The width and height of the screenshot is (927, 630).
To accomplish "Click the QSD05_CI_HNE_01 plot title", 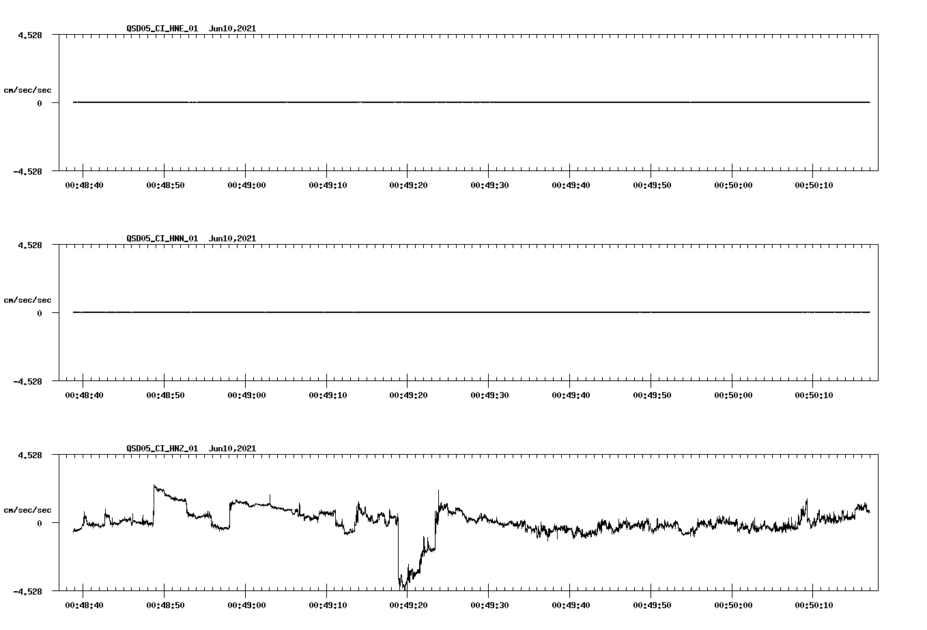I will tap(191, 29).
